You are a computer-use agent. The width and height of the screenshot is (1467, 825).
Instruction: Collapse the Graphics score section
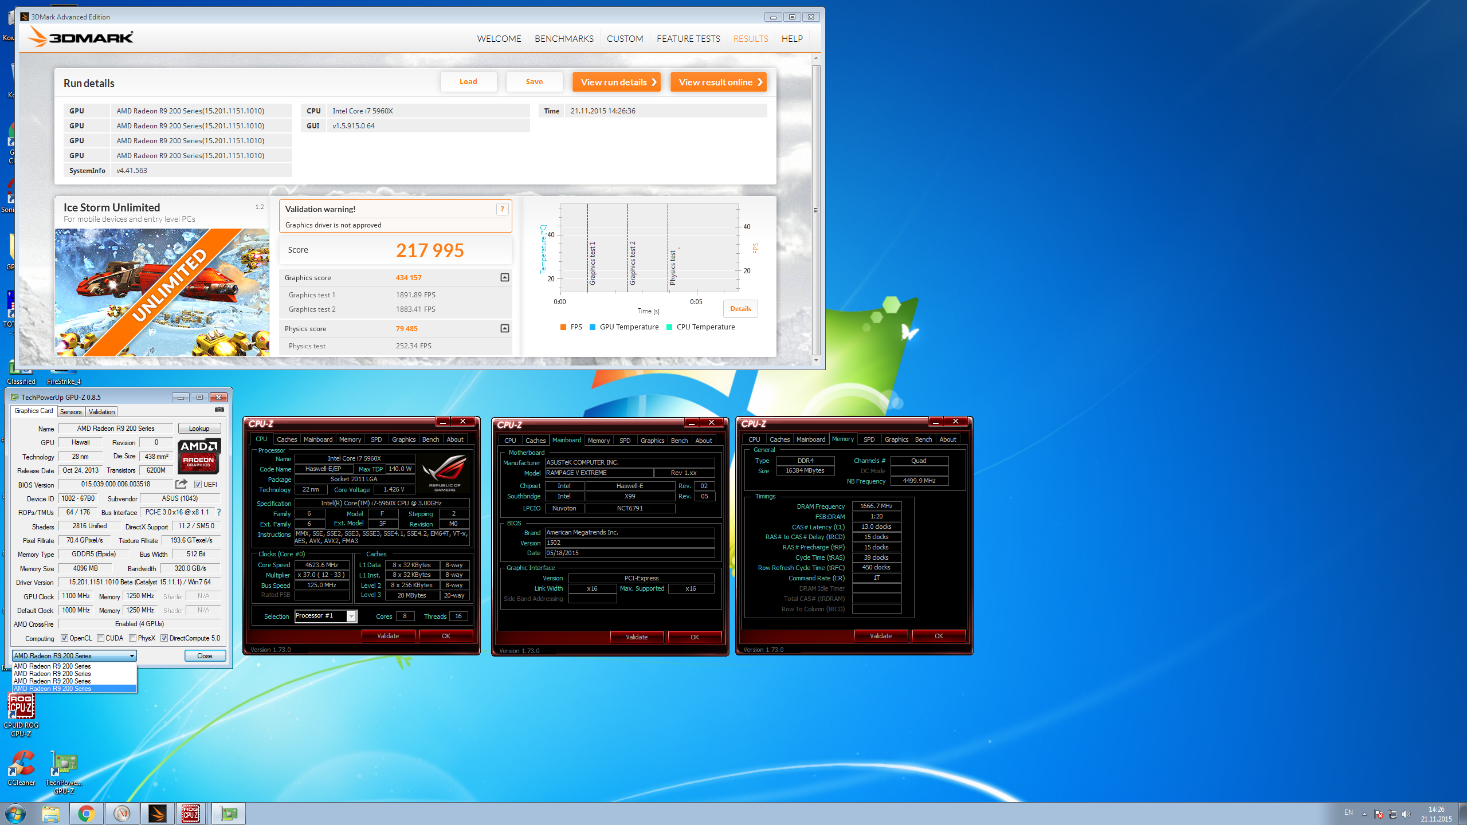click(504, 277)
